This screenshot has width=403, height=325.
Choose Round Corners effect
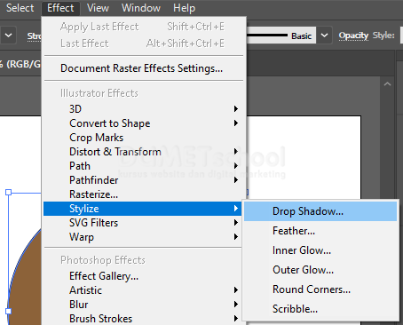coord(320,289)
